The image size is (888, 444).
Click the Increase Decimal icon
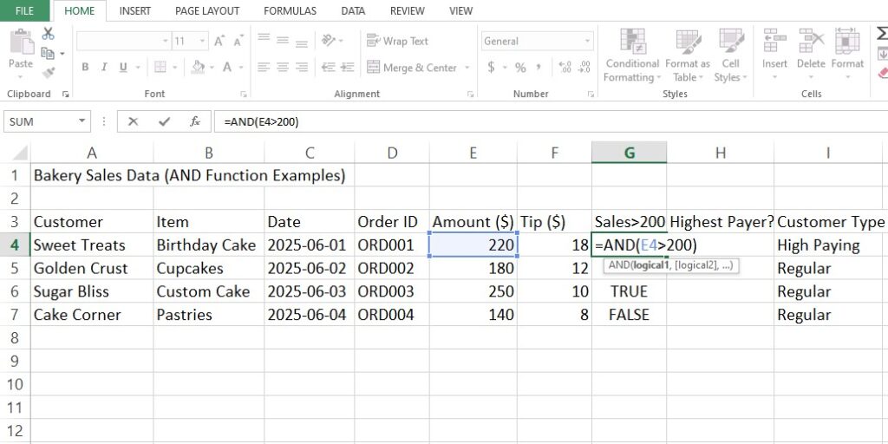[565, 68]
